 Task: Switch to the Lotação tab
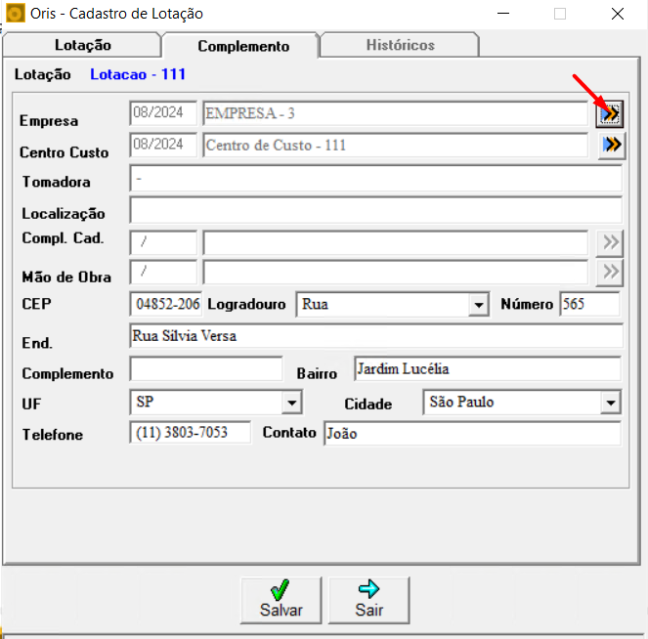pyautogui.click(x=82, y=45)
